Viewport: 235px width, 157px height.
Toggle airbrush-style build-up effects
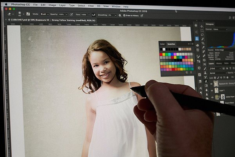[x=94, y=15]
